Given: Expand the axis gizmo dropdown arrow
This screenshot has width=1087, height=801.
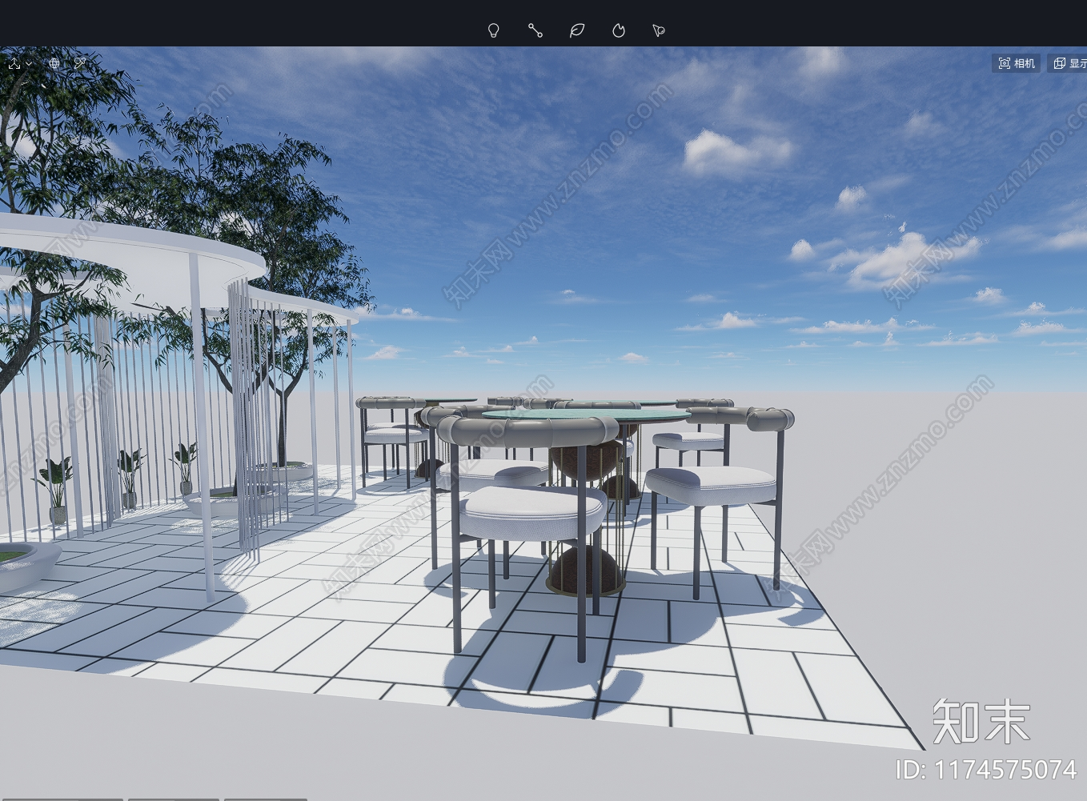Looking at the screenshot, I should click(x=30, y=63).
